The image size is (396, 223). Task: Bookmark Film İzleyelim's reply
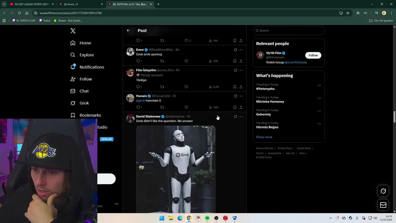click(235, 87)
